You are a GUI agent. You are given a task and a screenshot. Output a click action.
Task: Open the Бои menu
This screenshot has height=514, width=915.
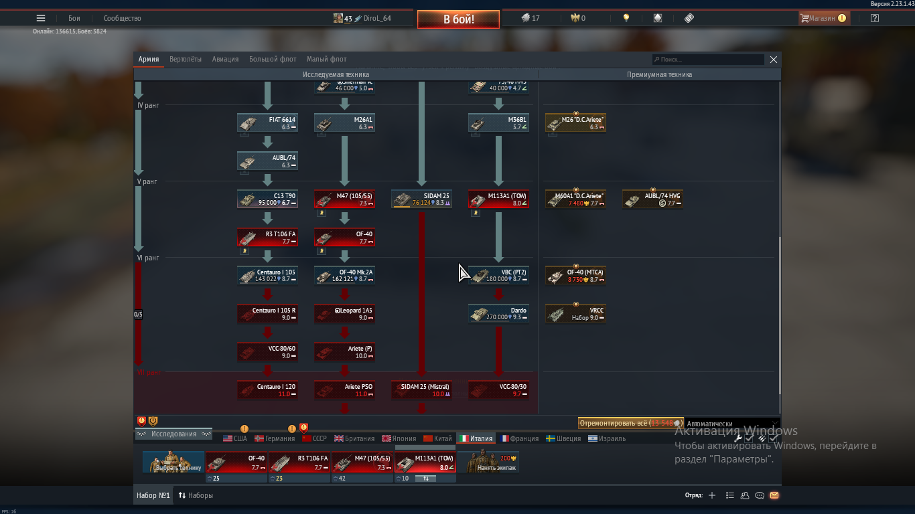[x=74, y=18]
